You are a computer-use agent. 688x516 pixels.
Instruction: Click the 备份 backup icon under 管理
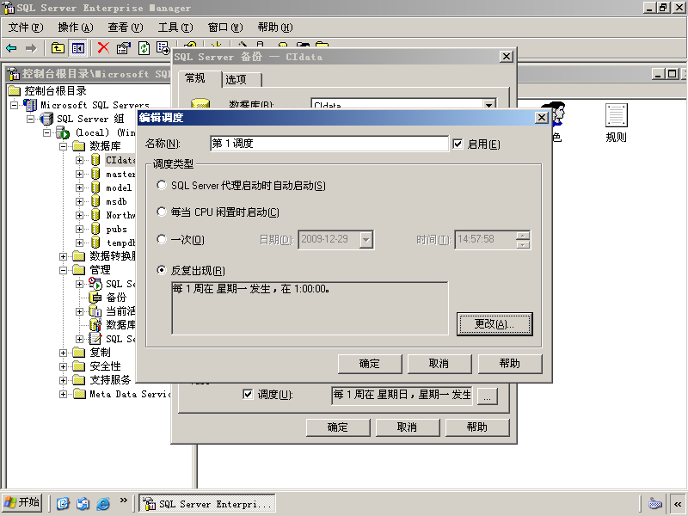[x=95, y=298]
